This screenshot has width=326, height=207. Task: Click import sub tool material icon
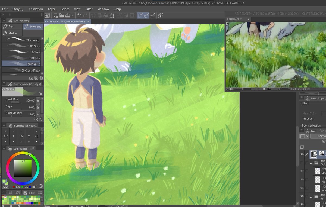(31, 78)
